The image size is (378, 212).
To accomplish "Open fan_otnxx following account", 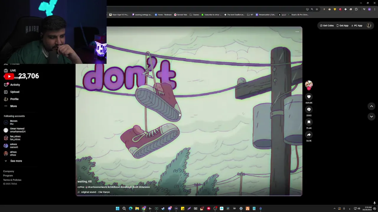I will coord(12,138).
